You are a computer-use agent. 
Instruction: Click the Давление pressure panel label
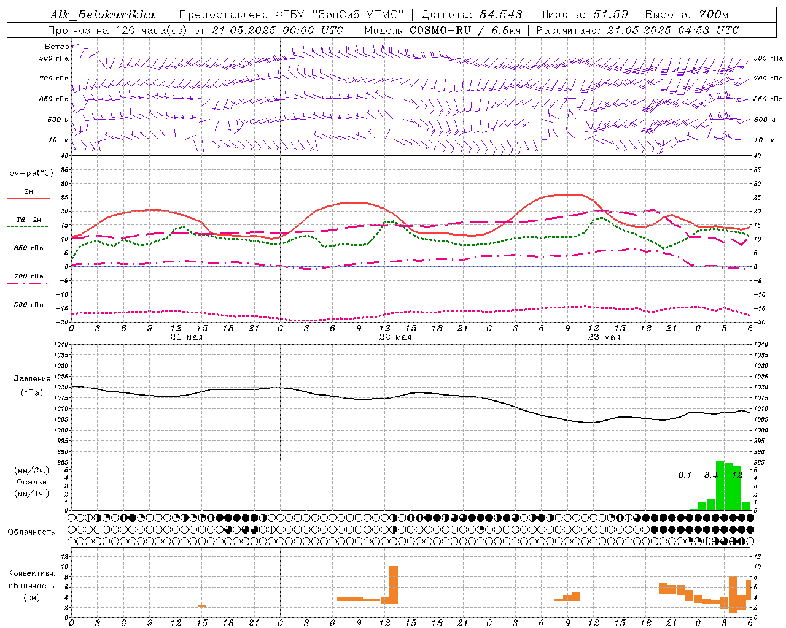tap(32, 379)
